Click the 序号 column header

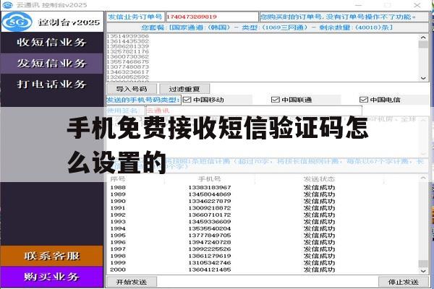(118, 179)
